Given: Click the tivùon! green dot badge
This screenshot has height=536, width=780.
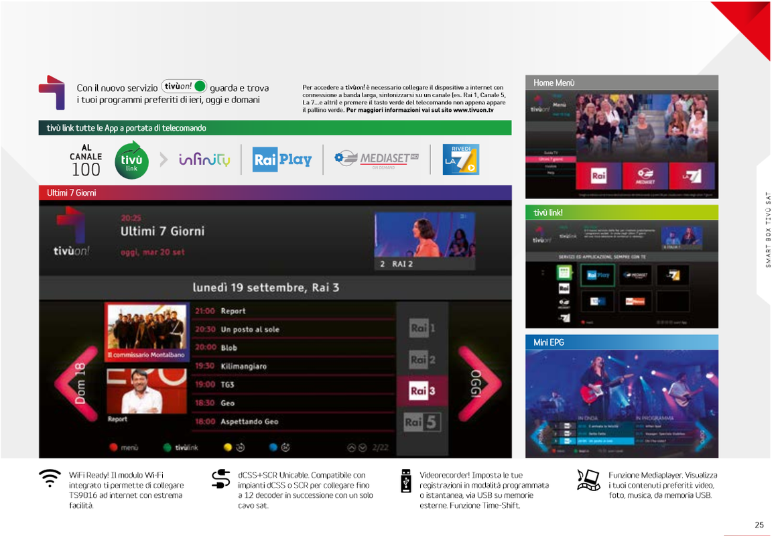Looking at the screenshot, I should pyautogui.click(x=200, y=86).
